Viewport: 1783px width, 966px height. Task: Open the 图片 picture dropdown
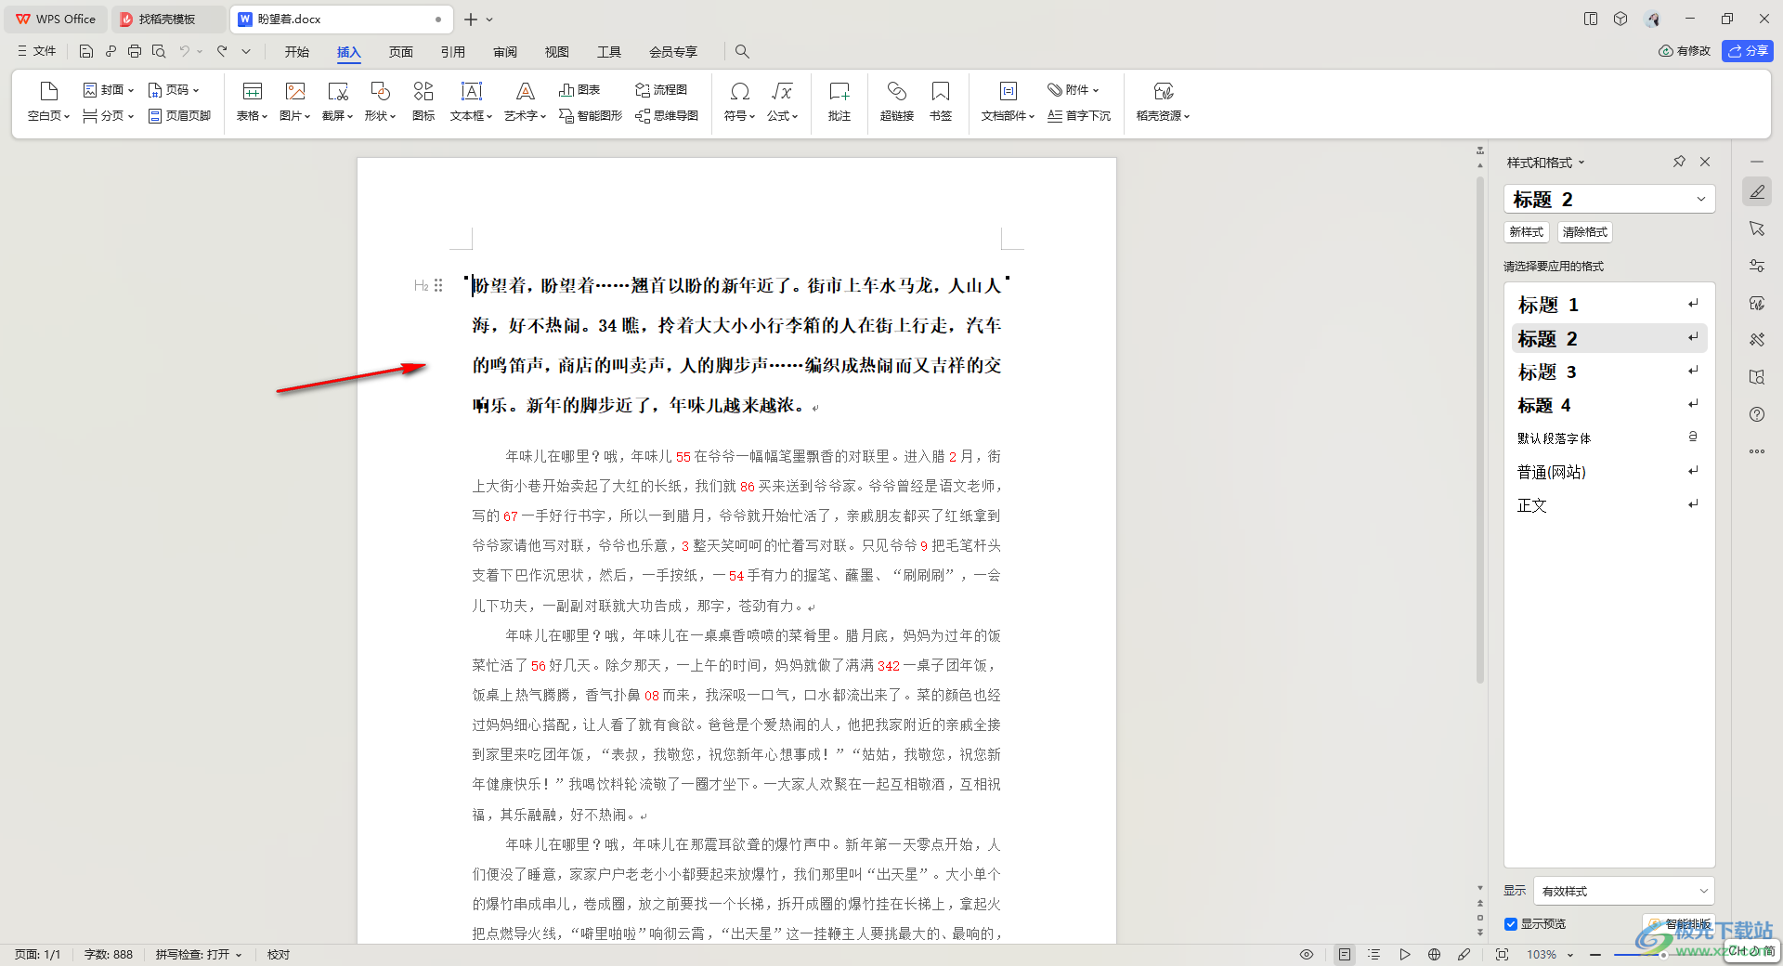[294, 115]
